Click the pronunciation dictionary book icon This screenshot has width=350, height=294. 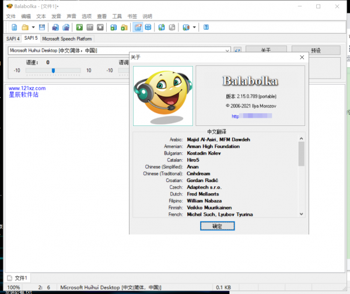(x=148, y=27)
